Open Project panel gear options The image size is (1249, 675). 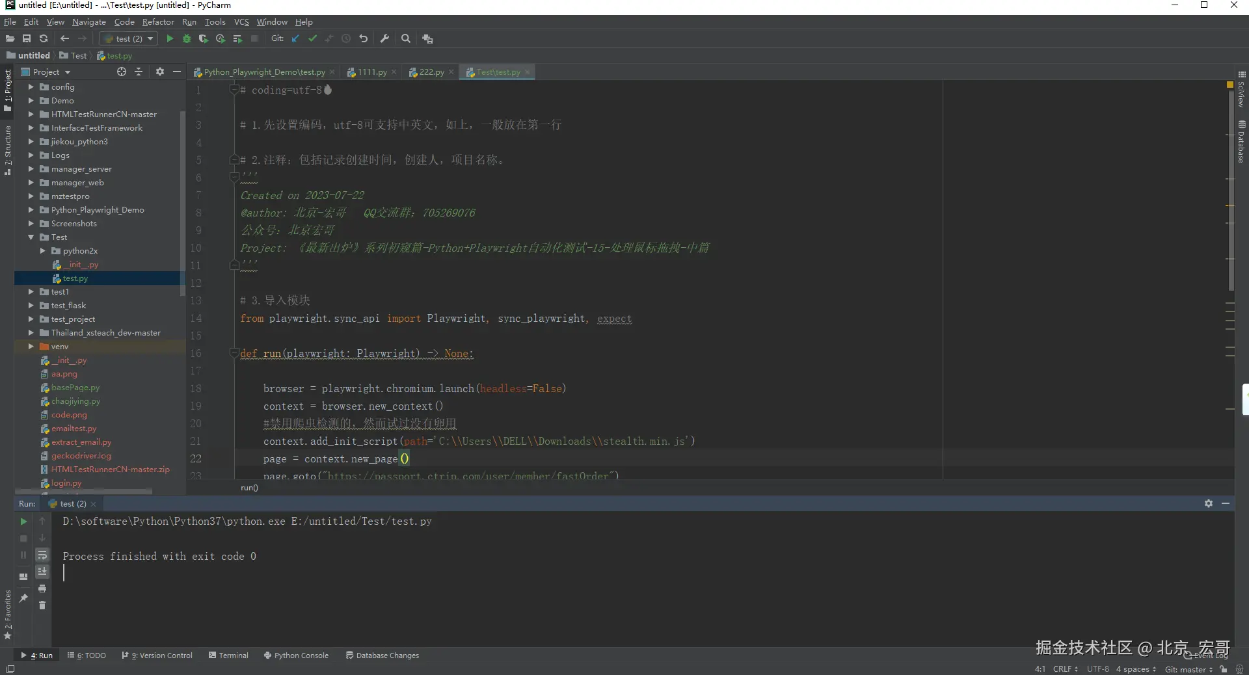tap(160, 72)
